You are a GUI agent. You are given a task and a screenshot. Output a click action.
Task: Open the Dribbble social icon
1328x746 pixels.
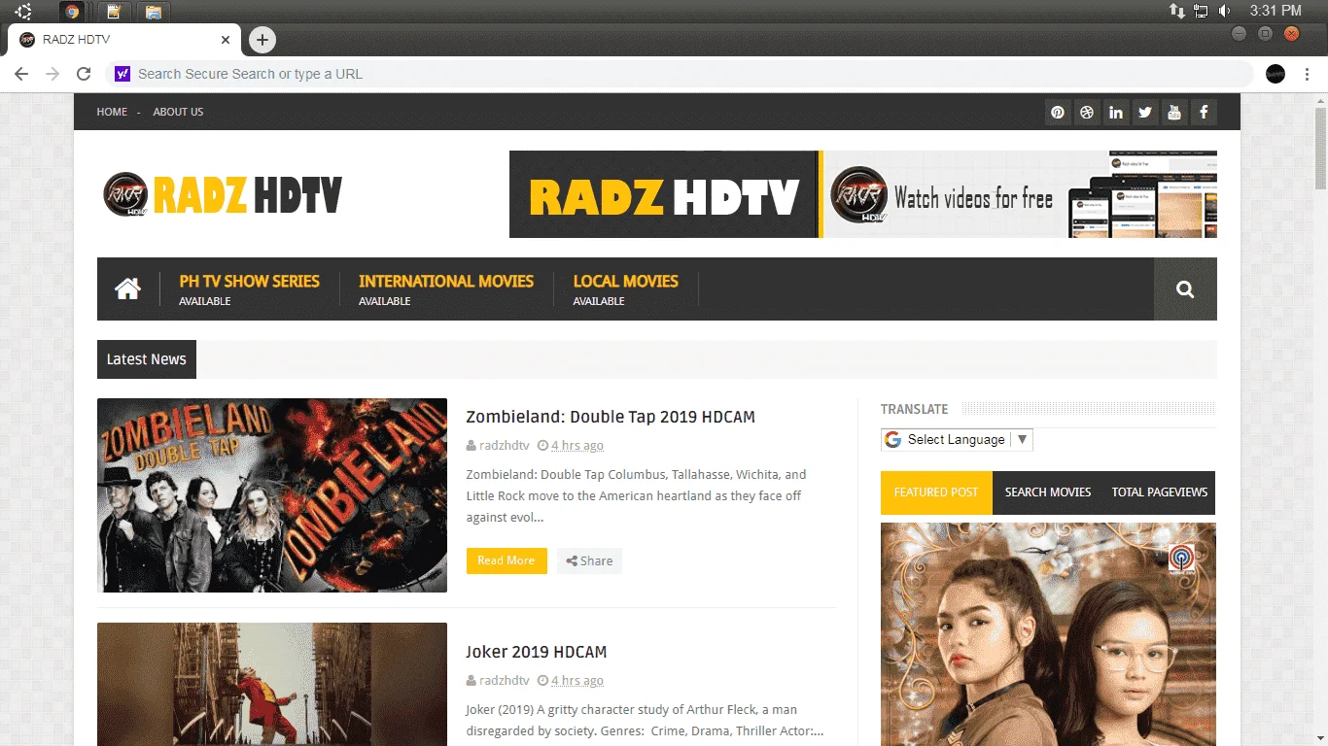tap(1087, 112)
